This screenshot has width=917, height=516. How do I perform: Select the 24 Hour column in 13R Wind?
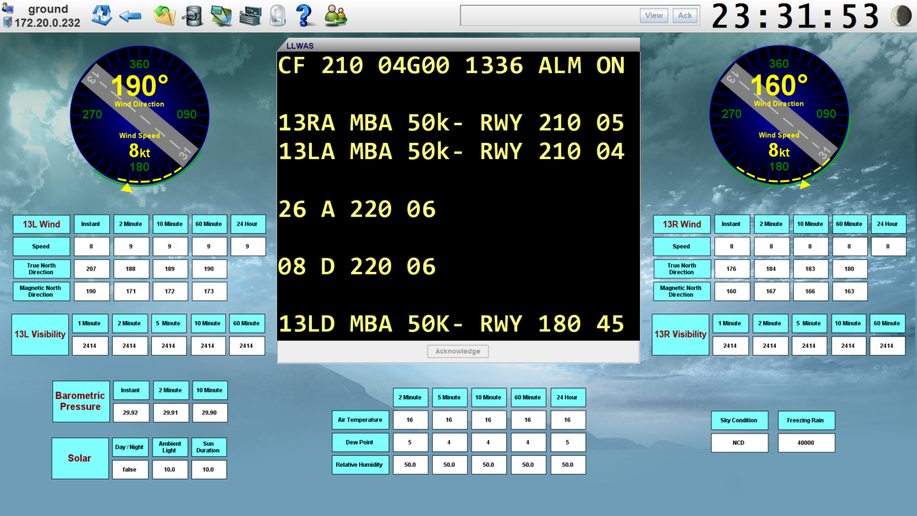[888, 223]
